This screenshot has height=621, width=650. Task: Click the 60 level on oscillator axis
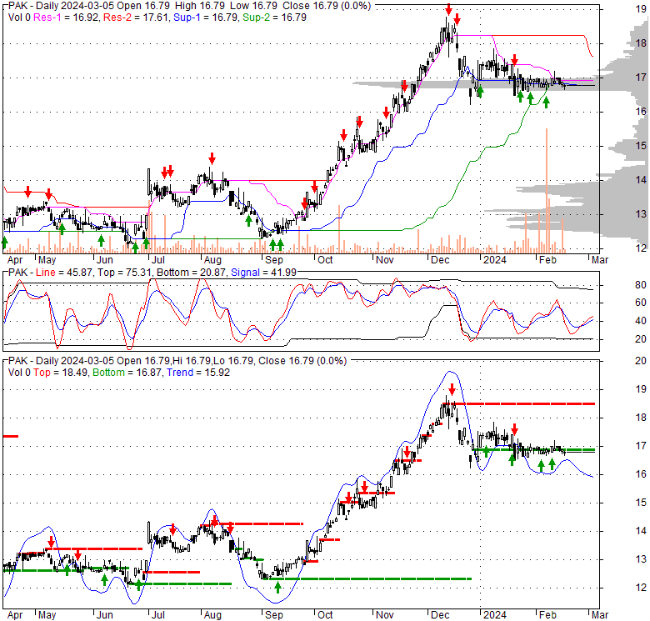[x=641, y=303]
